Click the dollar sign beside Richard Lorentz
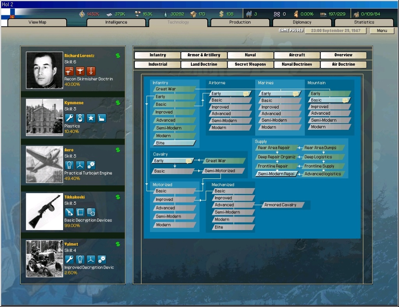Image resolution: width=399 pixels, height=307 pixels. click(x=118, y=56)
